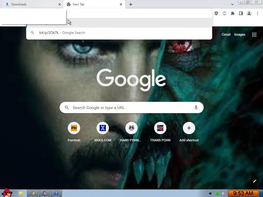Select the bit.ly/3Ok7k Google Search suggestion
The height and width of the screenshot is (197, 263).
pos(119,33)
